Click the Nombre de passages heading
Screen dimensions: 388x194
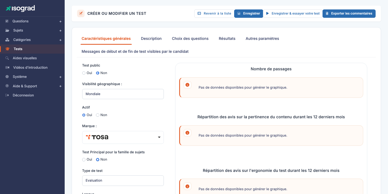click(271, 69)
